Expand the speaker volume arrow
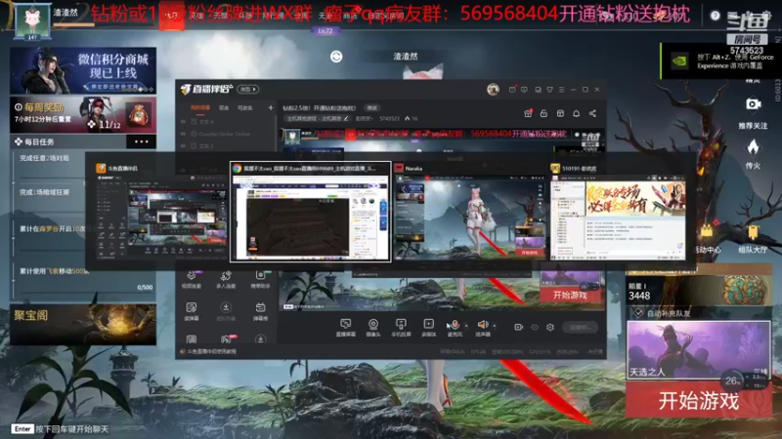 coord(495,326)
